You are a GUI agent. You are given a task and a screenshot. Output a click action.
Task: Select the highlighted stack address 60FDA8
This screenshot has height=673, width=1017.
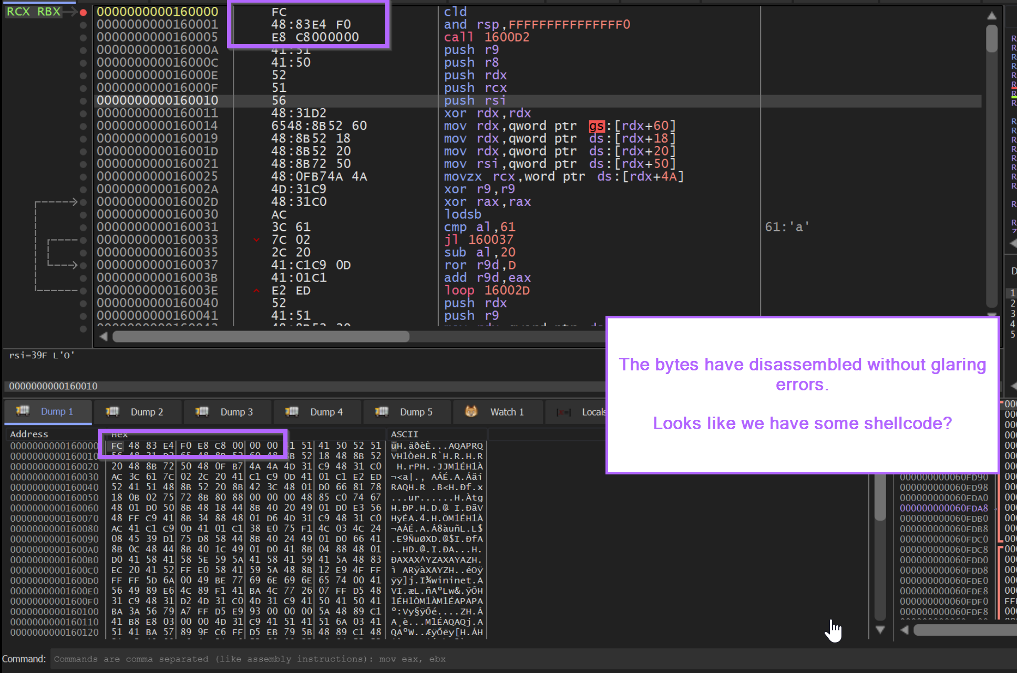[943, 508]
